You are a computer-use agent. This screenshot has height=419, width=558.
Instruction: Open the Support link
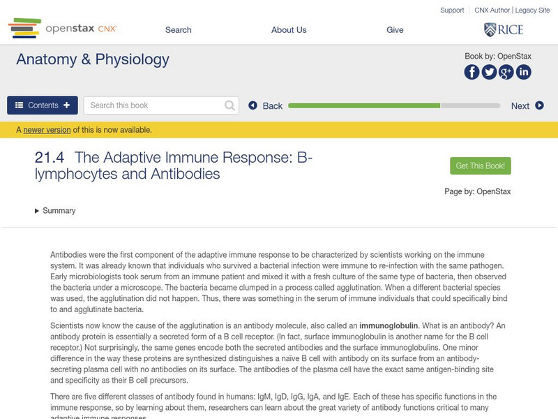[x=452, y=10]
